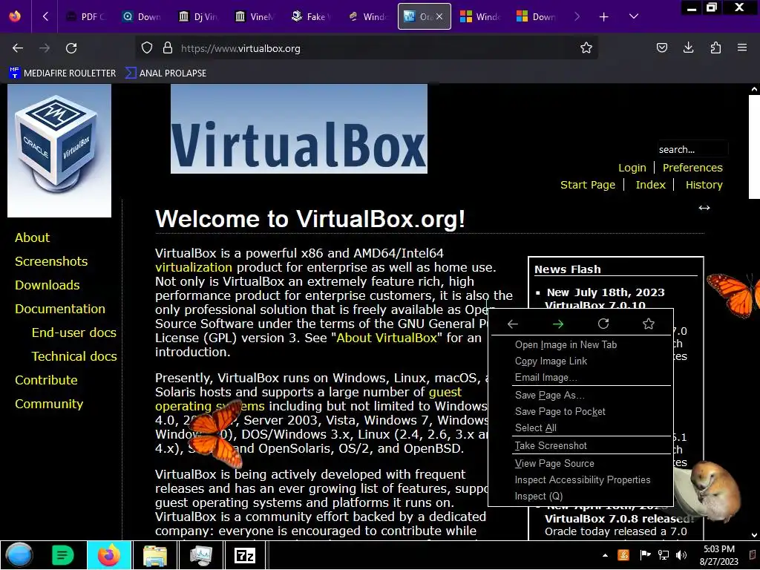This screenshot has height=570, width=760.
Task: Open File Explorer from the taskbar
Action: pos(155,555)
